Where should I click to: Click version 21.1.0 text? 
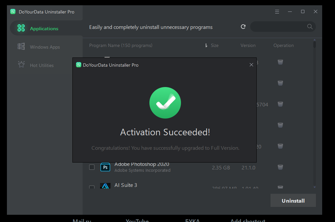[x=248, y=167]
